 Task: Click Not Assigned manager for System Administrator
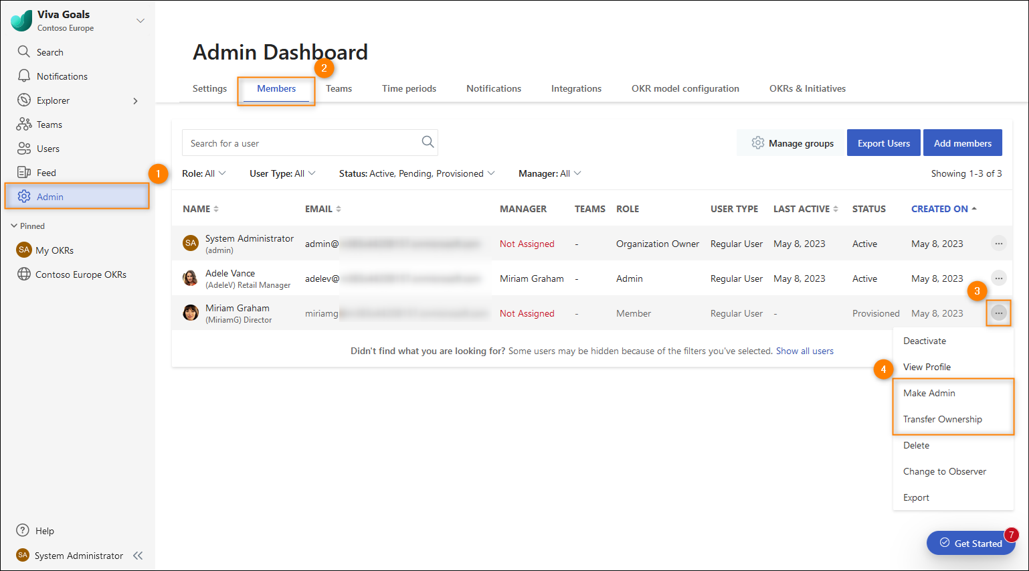click(527, 244)
